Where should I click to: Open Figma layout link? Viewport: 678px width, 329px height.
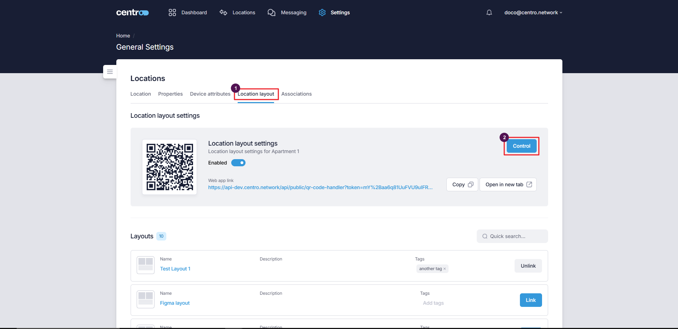point(175,303)
